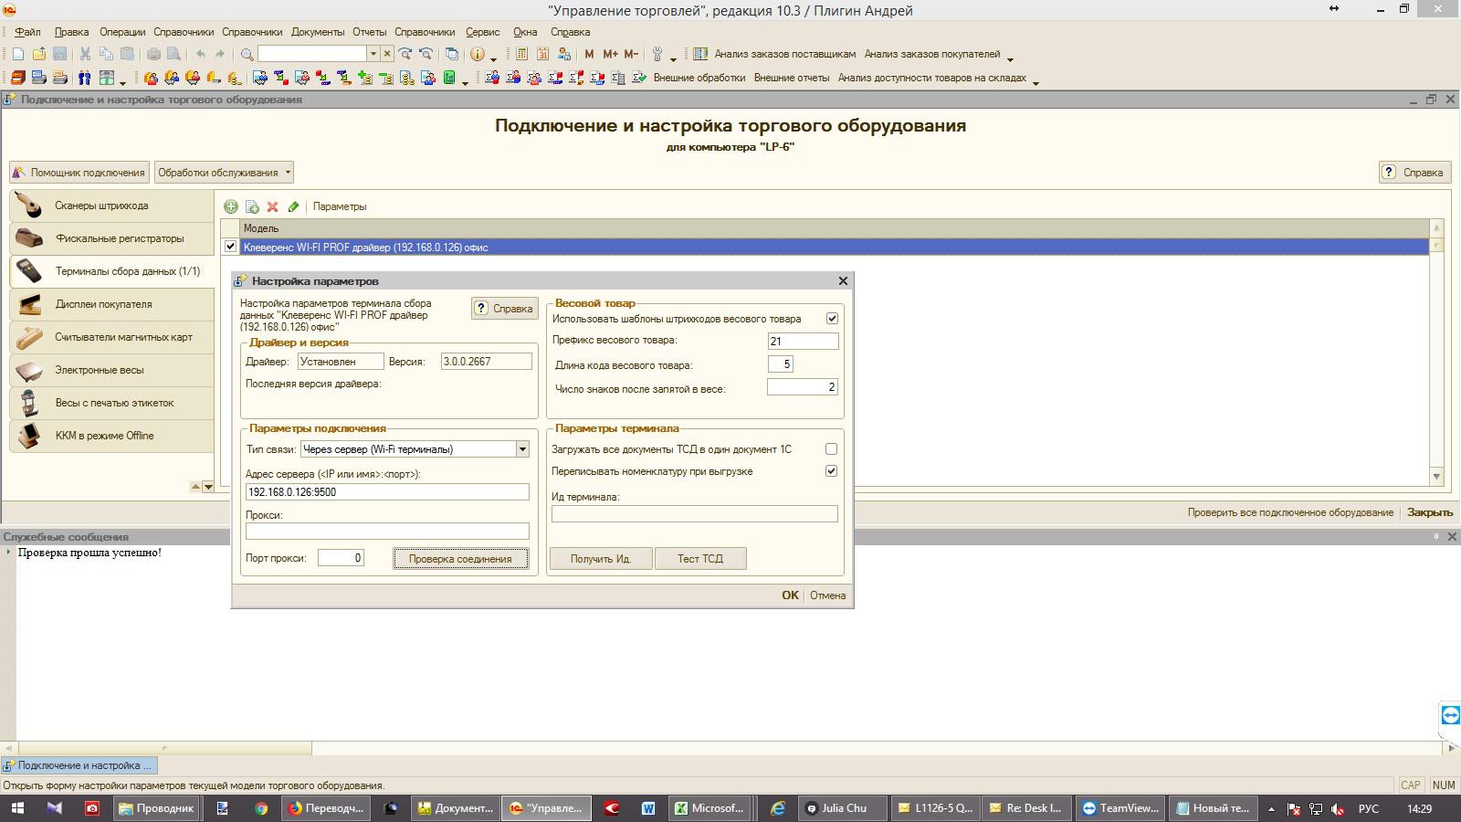Click the 'Префикс весового товара' field
The height and width of the screenshot is (822, 1461).
tap(803, 341)
